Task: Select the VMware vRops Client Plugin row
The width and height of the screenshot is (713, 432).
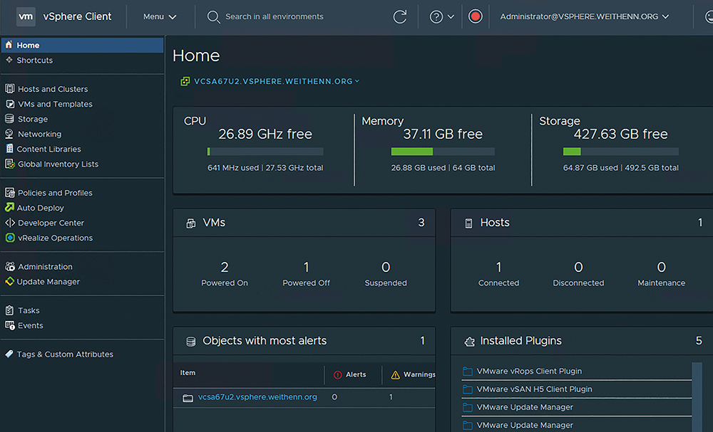Action: (x=577, y=372)
